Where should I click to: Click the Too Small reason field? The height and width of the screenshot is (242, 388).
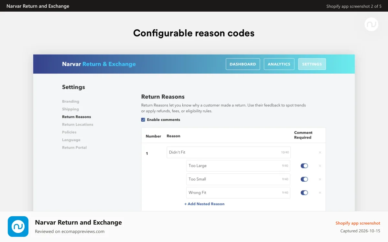238,179
